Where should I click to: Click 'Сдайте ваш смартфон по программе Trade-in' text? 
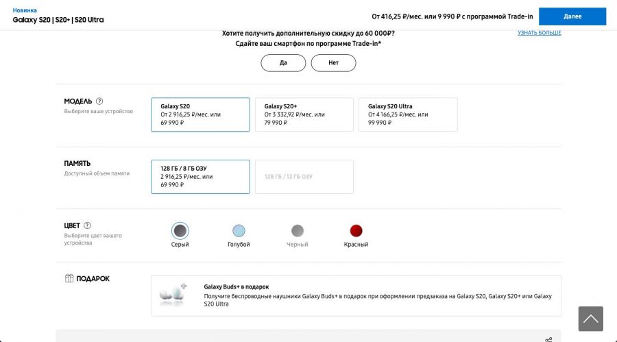click(308, 44)
